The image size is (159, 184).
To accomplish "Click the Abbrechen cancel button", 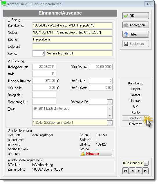I will click(x=135, y=25).
